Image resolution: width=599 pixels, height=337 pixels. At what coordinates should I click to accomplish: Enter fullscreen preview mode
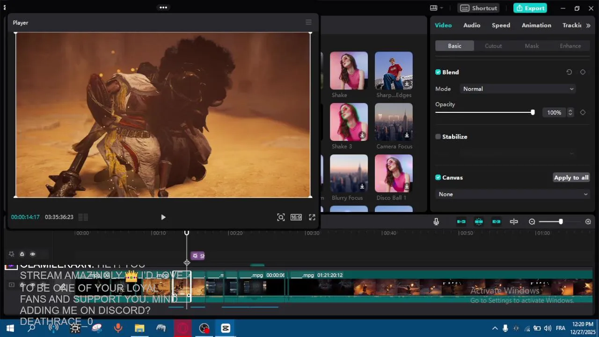(312, 217)
